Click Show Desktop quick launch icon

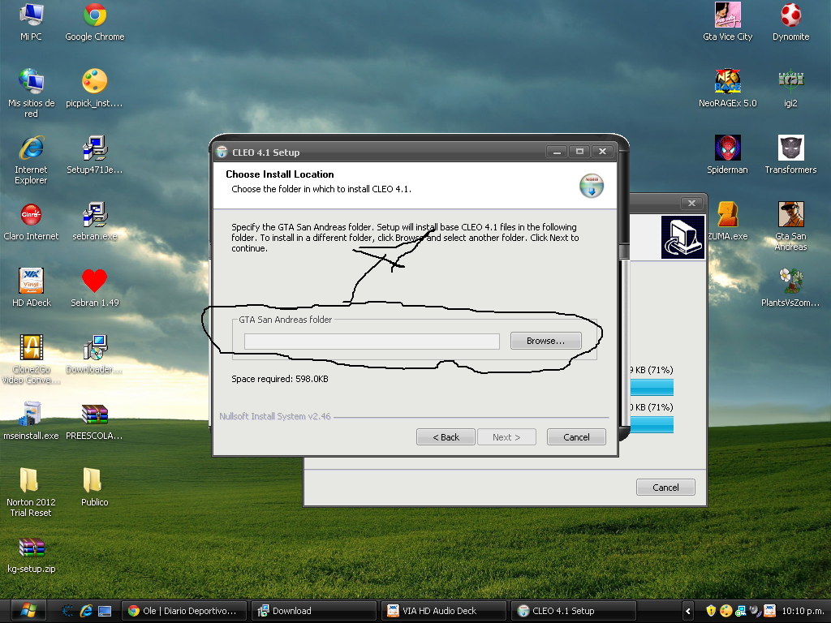pyautogui.click(x=105, y=611)
